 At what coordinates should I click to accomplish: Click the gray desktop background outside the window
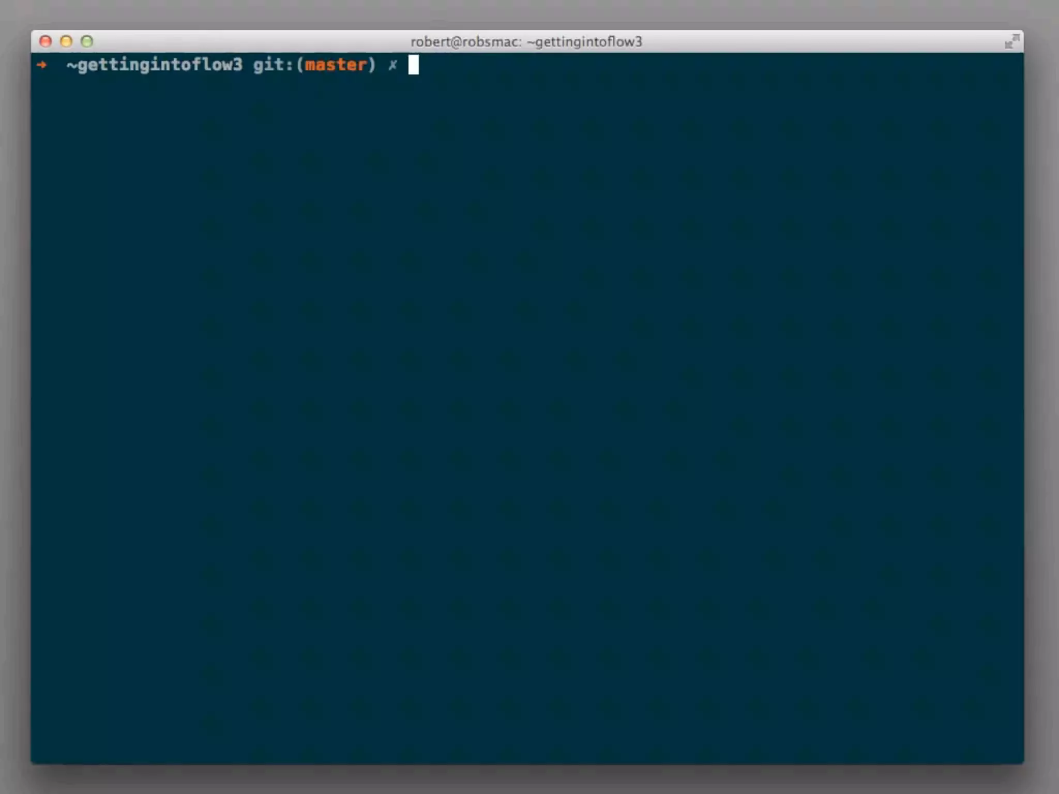point(527,781)
